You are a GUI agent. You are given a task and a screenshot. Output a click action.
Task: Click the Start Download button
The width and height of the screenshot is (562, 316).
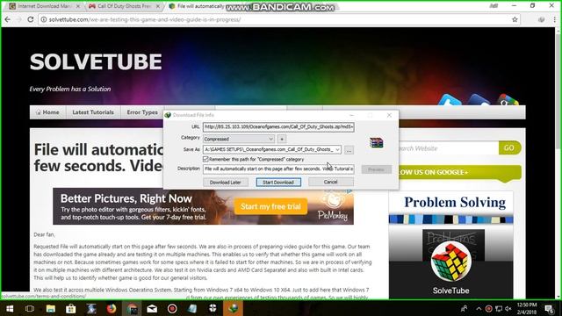[278, 182]
